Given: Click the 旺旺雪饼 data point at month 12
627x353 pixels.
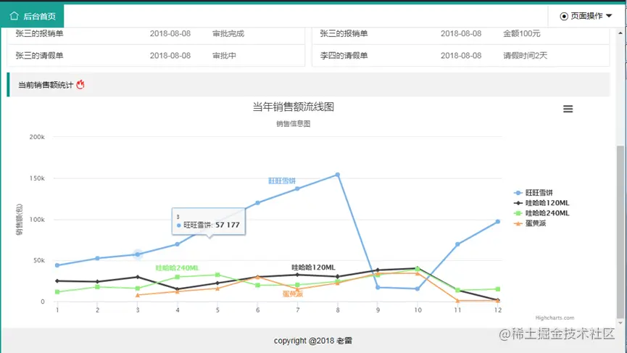Looking at the screenshot, I should (498, 222).
